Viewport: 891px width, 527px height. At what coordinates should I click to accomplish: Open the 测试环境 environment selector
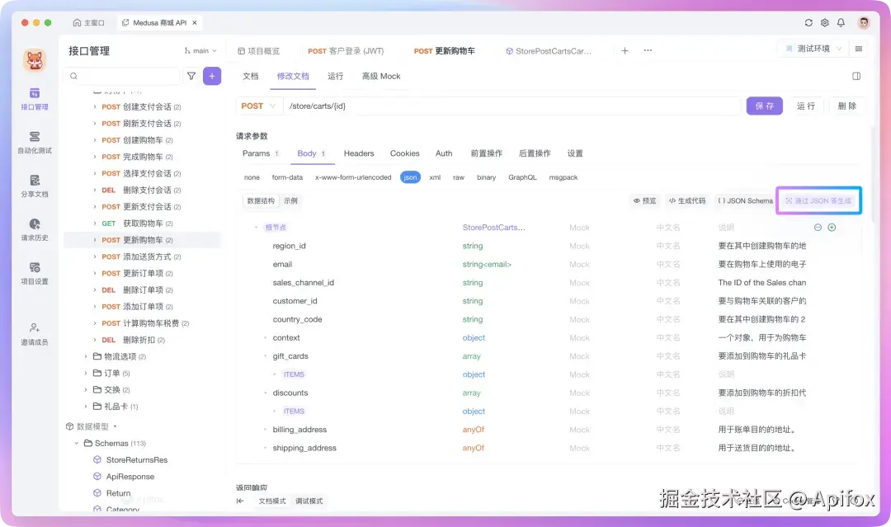coord(813,49)
